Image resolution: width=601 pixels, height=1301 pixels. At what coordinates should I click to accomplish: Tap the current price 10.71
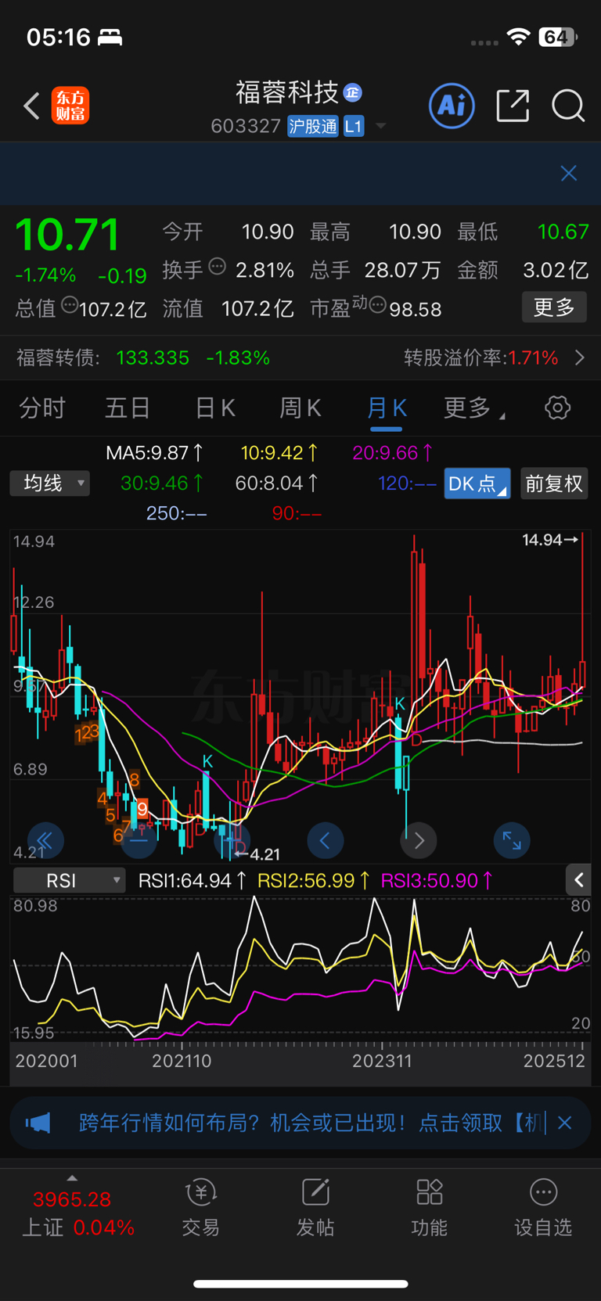[67, 234]
